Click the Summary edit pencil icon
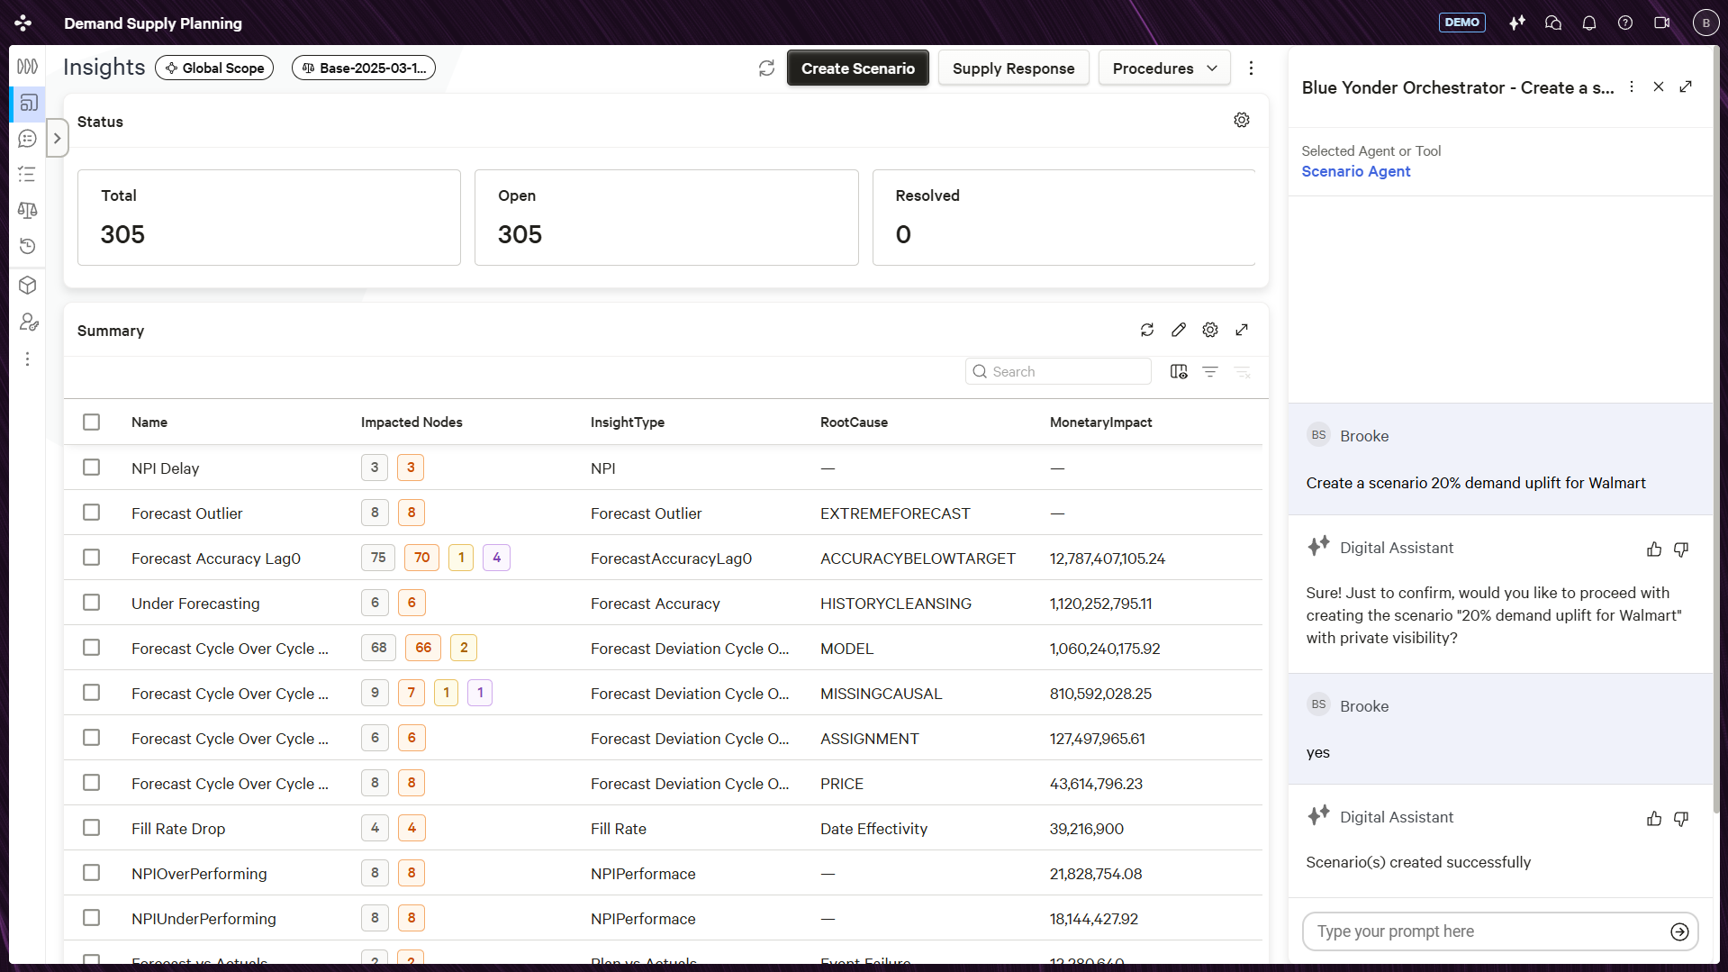1728x972 pixels. tap(1179, 330)
